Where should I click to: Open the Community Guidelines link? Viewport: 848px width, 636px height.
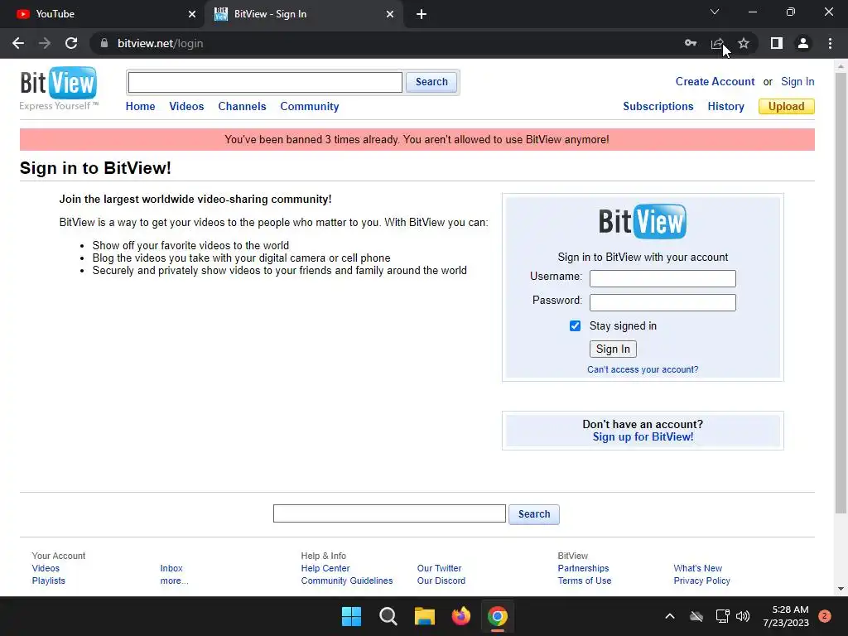pyautogui.click(x=347, y=581)
